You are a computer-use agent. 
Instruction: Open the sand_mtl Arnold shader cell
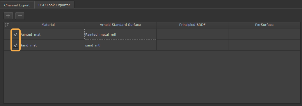(120, 45)
